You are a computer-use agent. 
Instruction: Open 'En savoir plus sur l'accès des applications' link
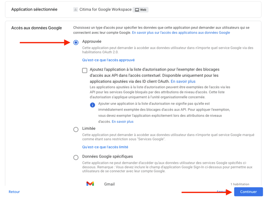click(x=181, y=33)
